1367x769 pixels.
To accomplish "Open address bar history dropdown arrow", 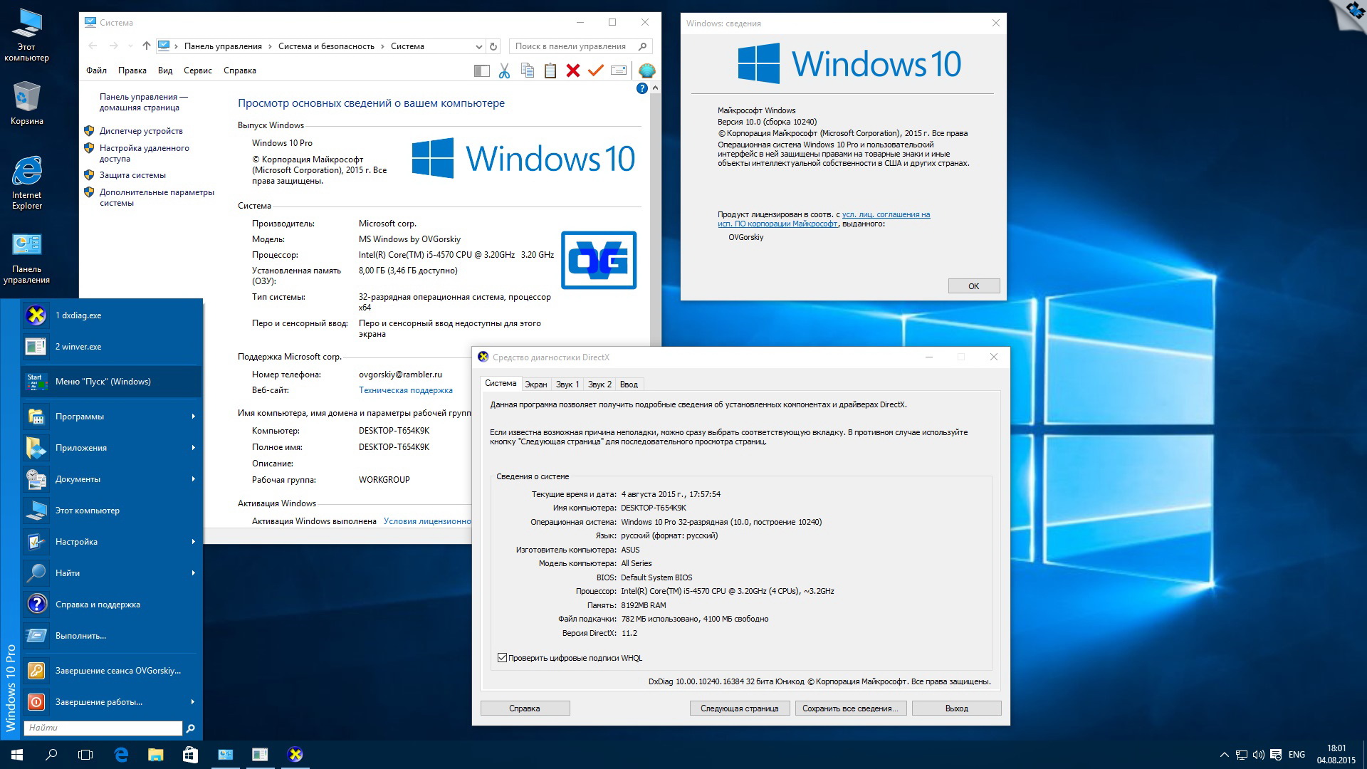I will (x=478, y=46).
